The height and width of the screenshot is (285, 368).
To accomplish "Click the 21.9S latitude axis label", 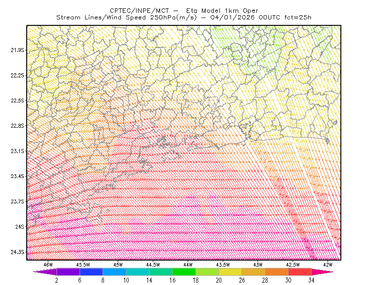I will 17,50.
